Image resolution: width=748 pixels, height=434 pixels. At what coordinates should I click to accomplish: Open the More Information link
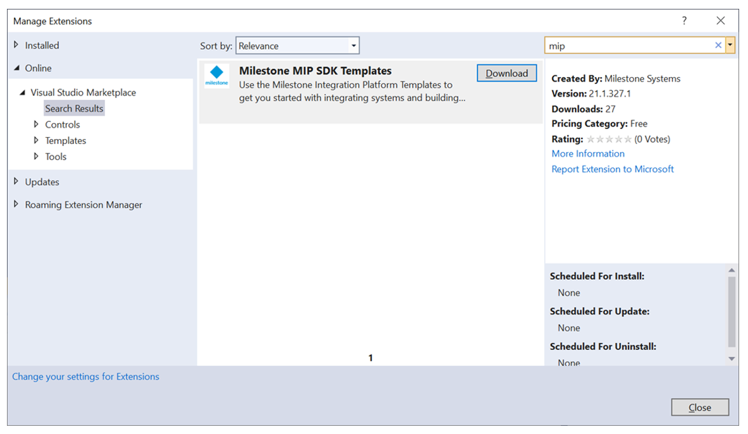[588, 154]
